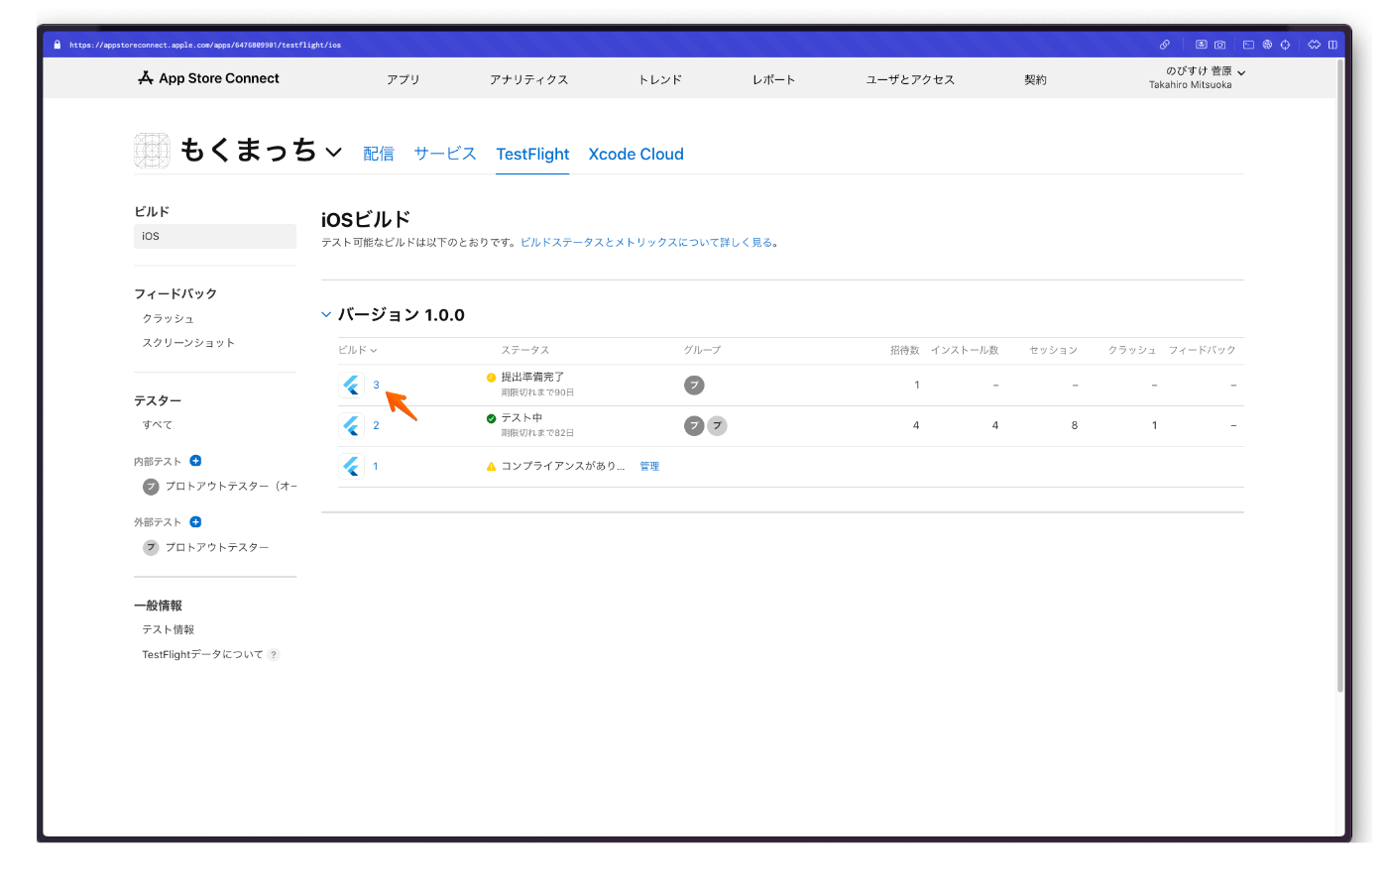The width and height of the screenshot is (1388, 891).
Task: Click the インストール数 column header
Action: [x=965, y=350]
